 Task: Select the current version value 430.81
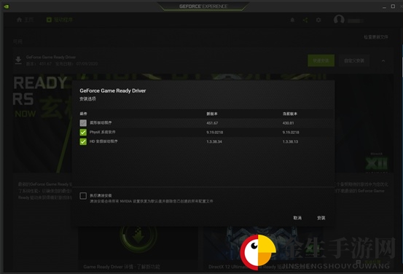[288, 123]
